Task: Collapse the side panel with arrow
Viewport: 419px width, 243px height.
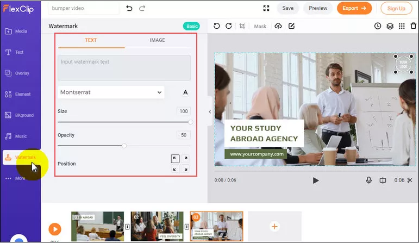Action: [210, 111]
